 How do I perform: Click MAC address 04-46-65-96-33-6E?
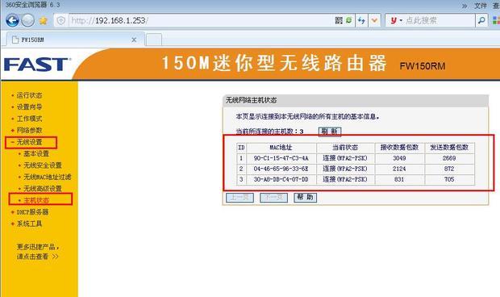(281, 169)
